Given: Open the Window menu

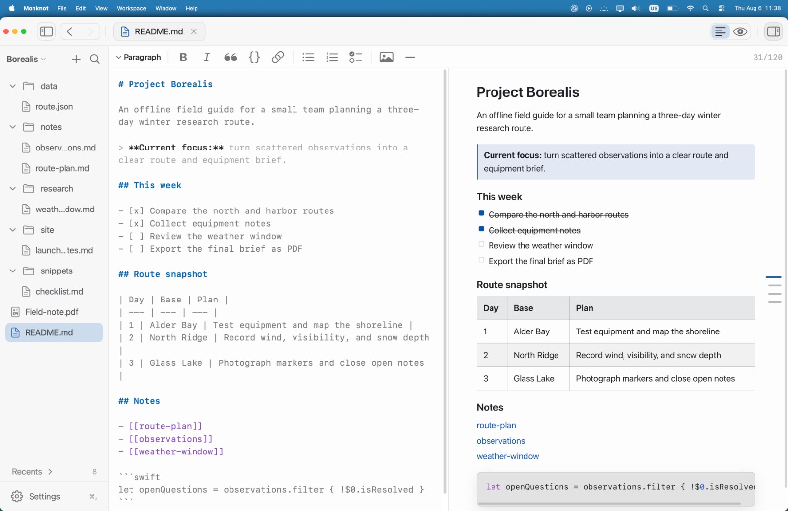Looking at the screenshot, I should click(166, 8).
